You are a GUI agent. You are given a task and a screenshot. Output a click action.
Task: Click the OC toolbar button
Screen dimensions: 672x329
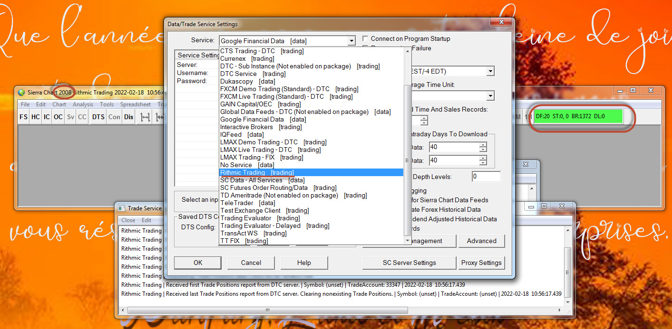[x=58, y=117]
